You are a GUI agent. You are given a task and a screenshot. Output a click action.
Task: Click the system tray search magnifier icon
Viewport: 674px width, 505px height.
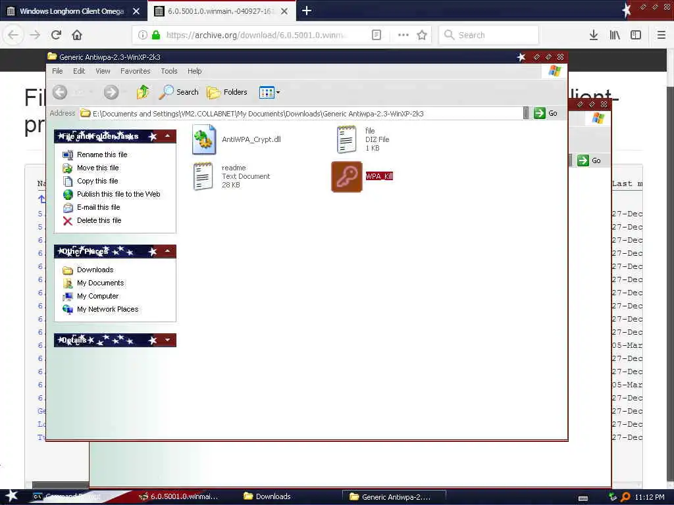[x=626, y=497]
